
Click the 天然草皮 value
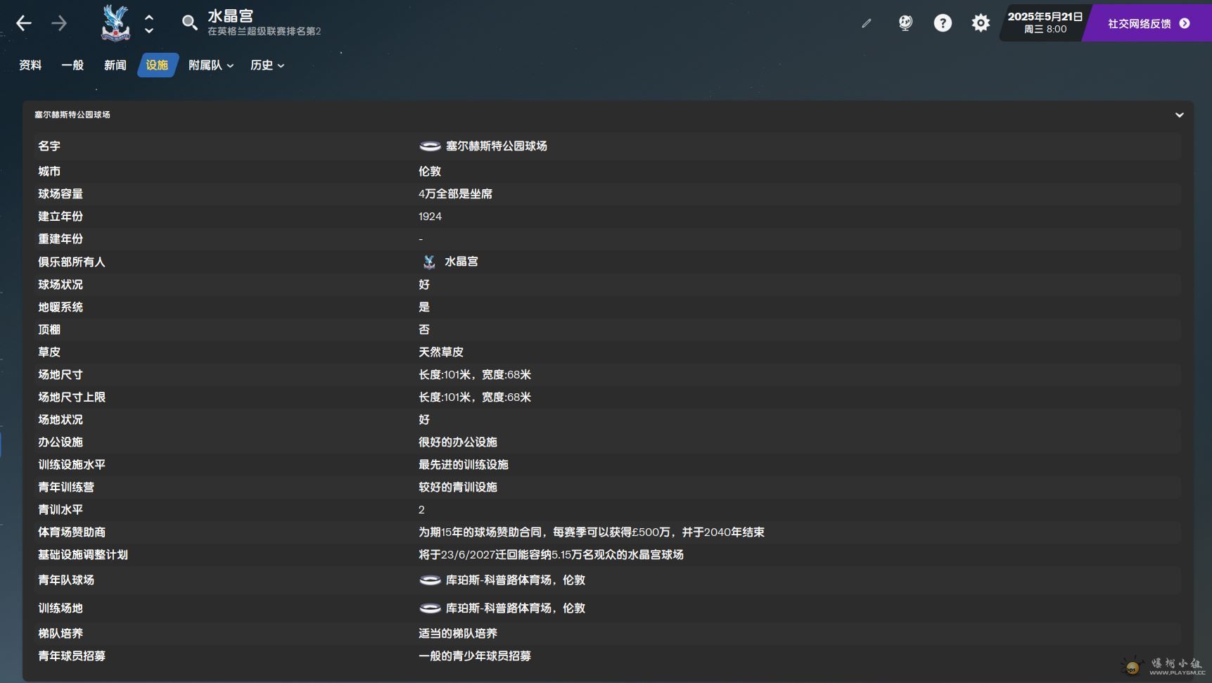441,352
